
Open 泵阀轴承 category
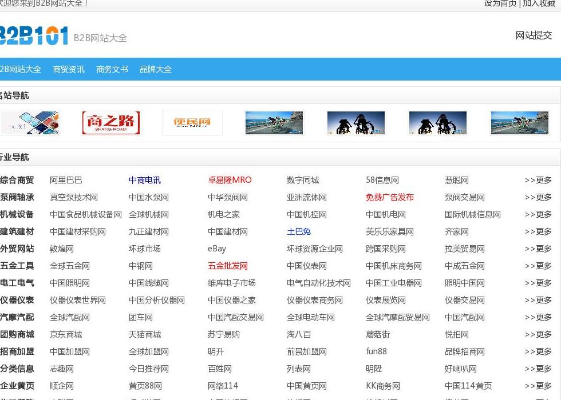click(x=17, y=197)
